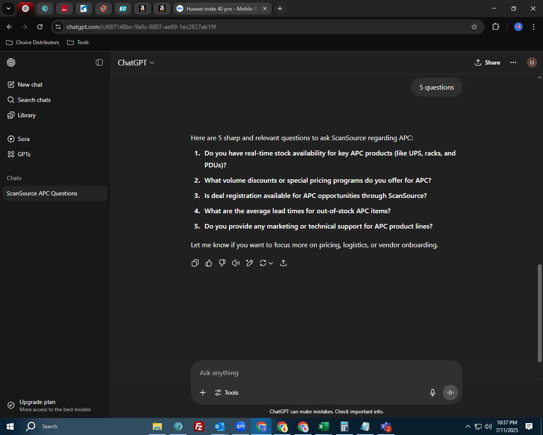Open ChatGPT logo home icon
543x435 pixels.
click(x=11, y=62)
